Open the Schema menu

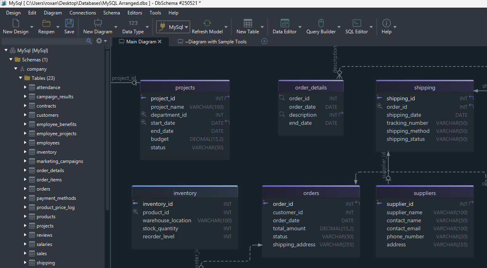click(111, 13)
